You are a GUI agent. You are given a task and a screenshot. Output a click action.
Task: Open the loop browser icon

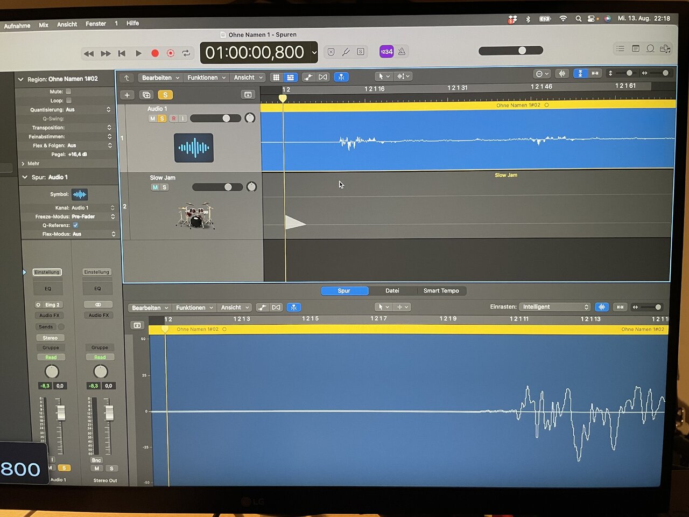(x=650, y=48)
